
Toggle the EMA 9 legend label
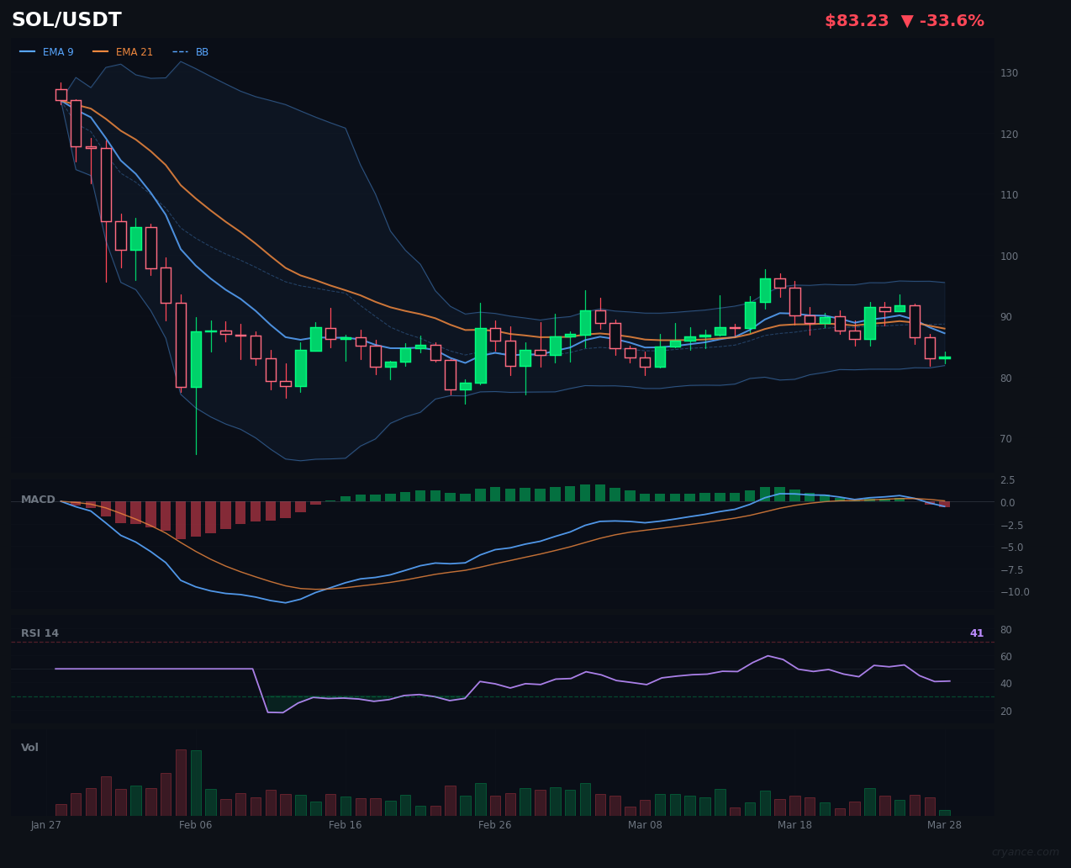58,52
